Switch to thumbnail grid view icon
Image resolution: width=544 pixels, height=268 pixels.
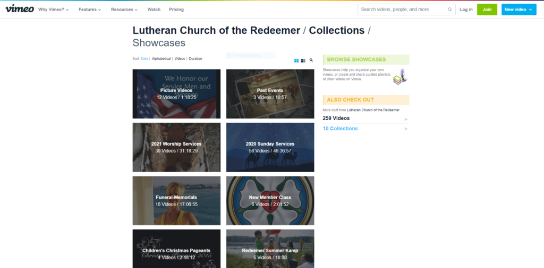pos(296,61)
